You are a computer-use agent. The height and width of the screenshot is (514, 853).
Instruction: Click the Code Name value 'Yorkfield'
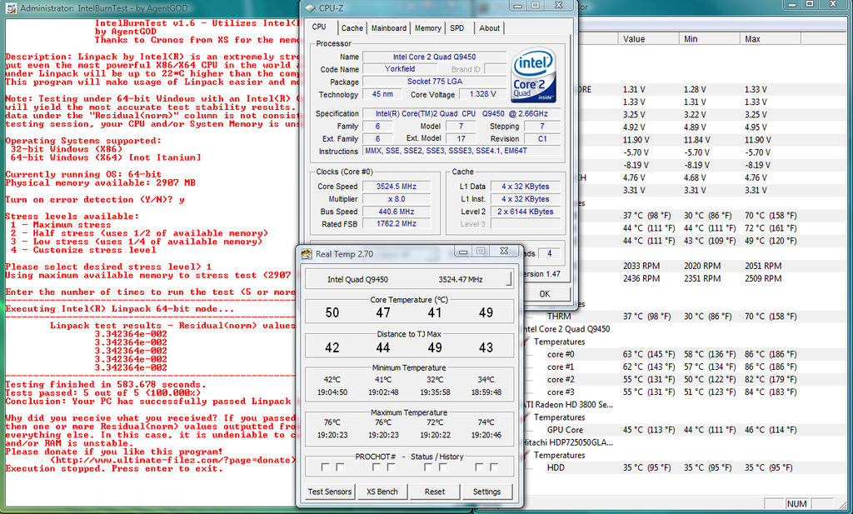[400, 69]
